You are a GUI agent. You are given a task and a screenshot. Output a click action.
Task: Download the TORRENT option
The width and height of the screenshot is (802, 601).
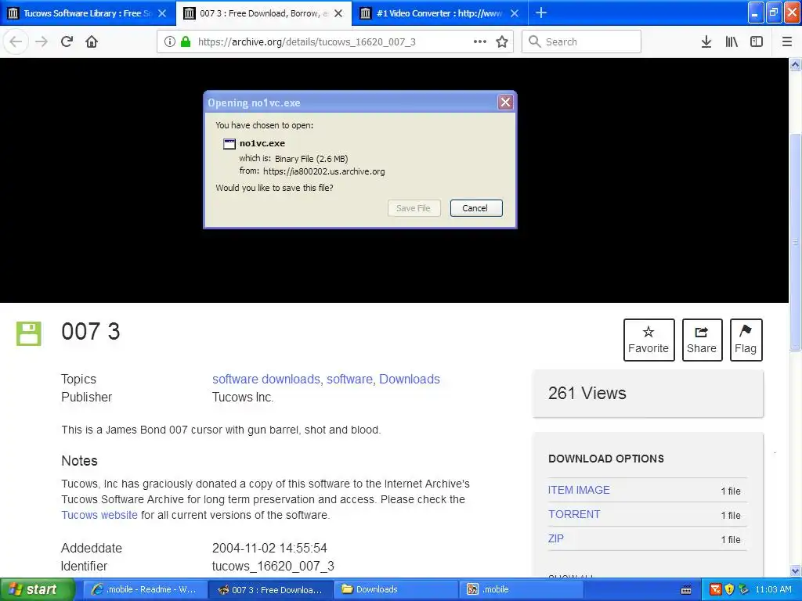pos(574,514)
